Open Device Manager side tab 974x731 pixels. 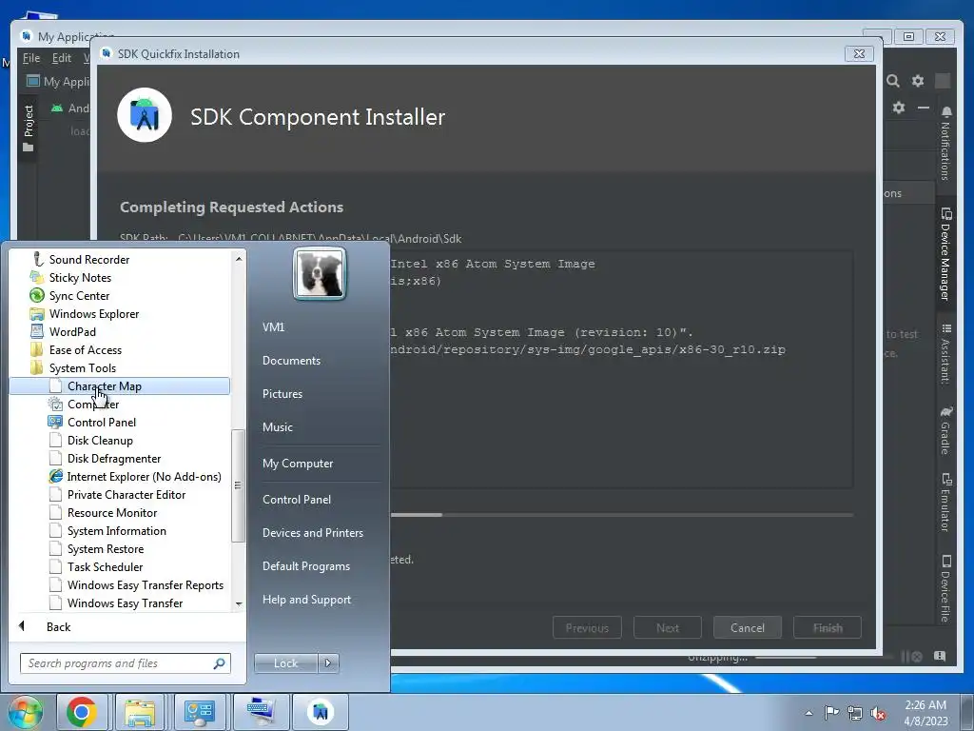pyautogui.click(x=945, y=254)
